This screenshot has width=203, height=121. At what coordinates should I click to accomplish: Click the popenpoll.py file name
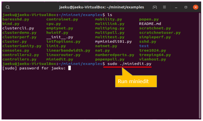click(x=110, y=59)
